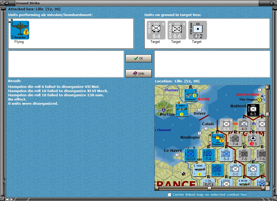
Task: Click the VIII Mech 7-6 blue unit
Action: pos(218,170)
